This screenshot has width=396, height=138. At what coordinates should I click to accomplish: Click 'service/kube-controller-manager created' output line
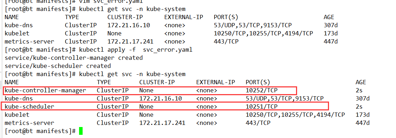[x=74, y=58]
